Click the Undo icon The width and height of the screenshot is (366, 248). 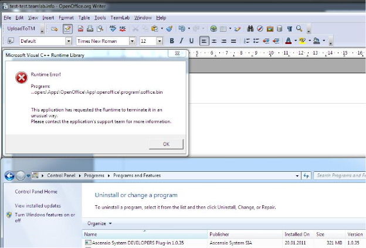tap(182, 29)
